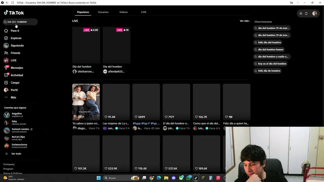Click the taskbar Buscar search box
Screen dimensions: 324x182
coord(121,178)
